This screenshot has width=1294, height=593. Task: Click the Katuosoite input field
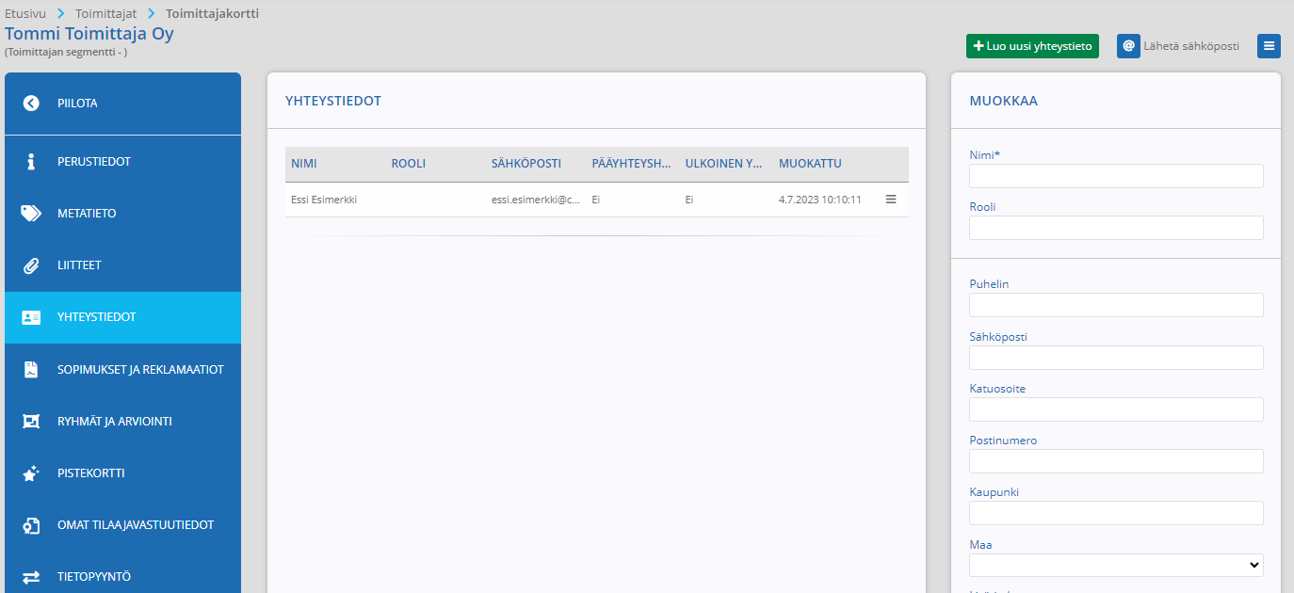point(1116,409)
